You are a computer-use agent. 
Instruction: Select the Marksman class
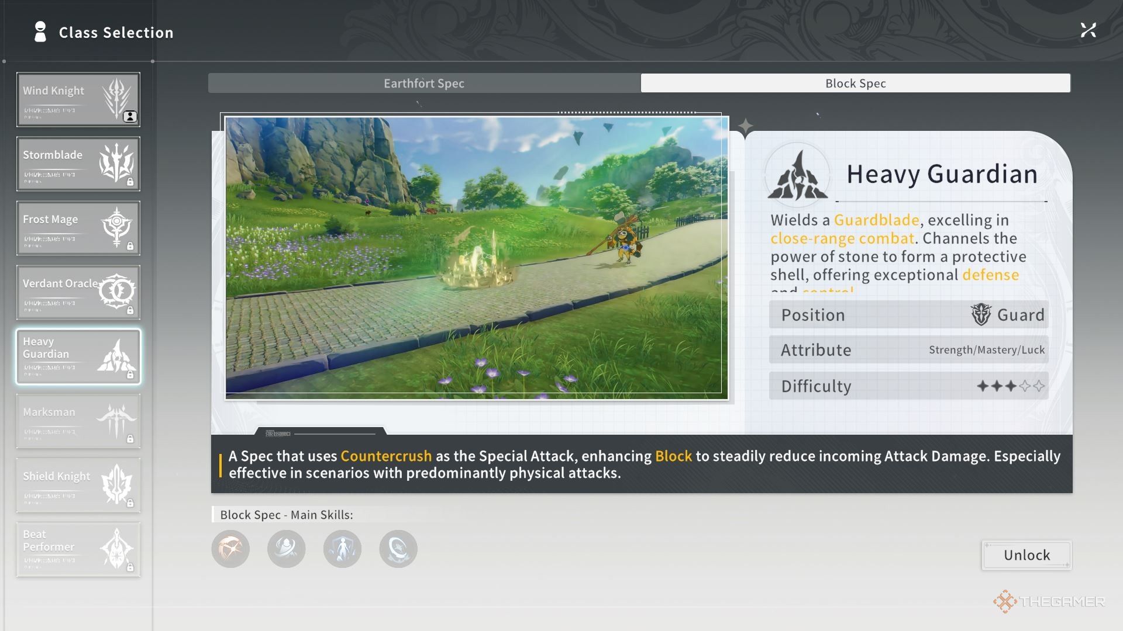[78, 421]
